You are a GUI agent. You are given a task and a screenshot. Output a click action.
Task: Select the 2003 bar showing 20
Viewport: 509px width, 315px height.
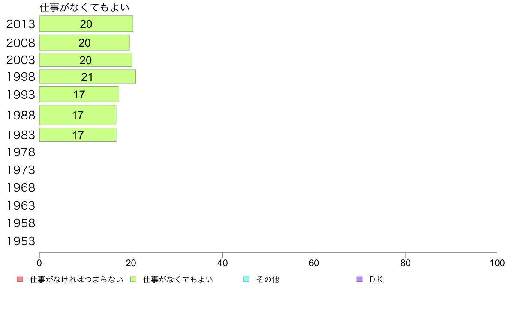86,60
